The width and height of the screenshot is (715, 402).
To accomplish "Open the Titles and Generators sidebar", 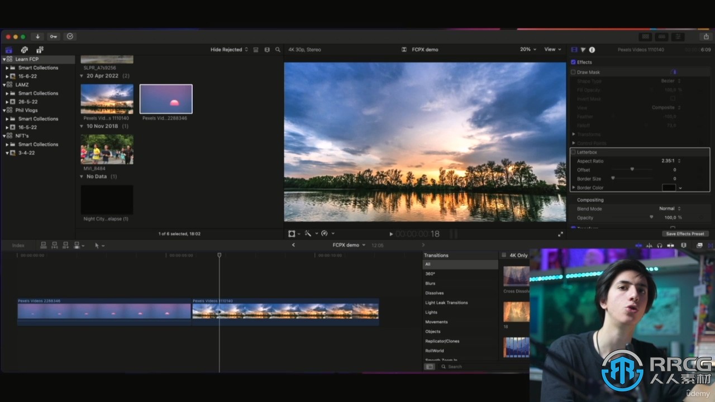I will coord(39,50).
